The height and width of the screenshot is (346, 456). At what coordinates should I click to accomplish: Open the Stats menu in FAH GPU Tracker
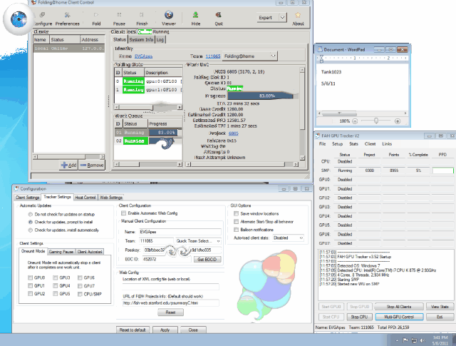pyautogui.click(x=355, y=143)
